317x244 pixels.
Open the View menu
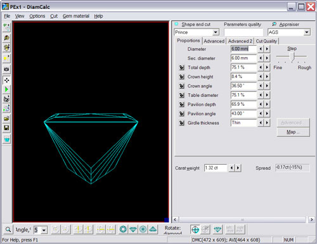(20, 16)
